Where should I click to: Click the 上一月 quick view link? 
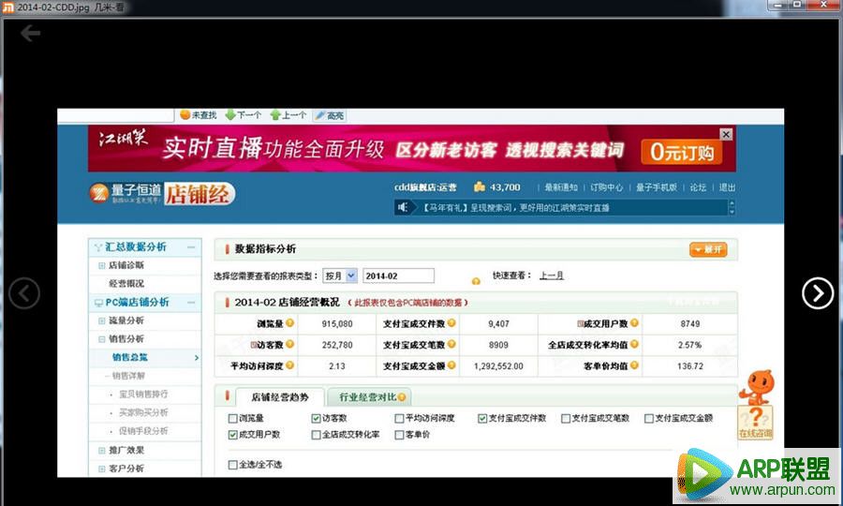[x=552, y=275]
